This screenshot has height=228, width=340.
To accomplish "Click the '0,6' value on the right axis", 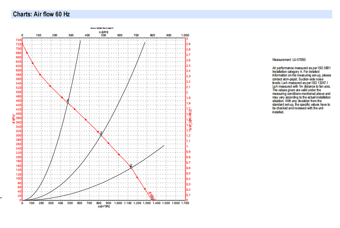I will pos(188,168).
